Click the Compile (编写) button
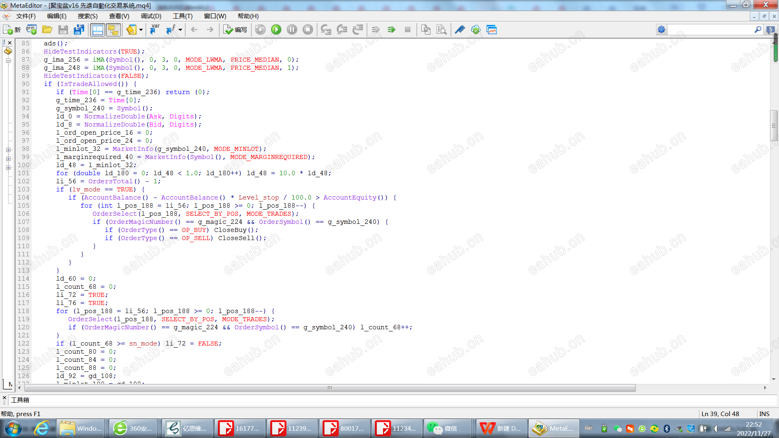The height and width of the screenshot is (438, 779). (235, 30)
